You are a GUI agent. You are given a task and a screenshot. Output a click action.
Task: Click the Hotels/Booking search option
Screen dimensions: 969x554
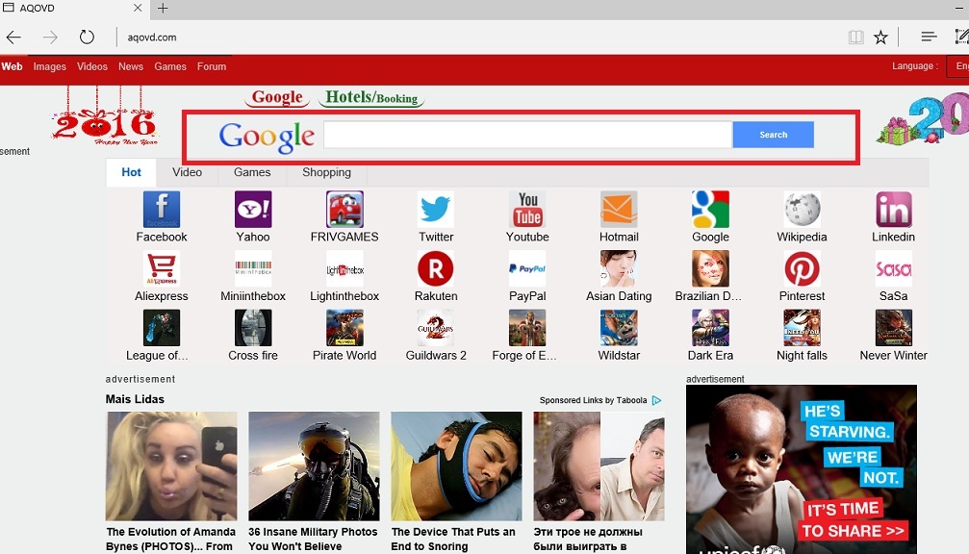tap(370, 97)
